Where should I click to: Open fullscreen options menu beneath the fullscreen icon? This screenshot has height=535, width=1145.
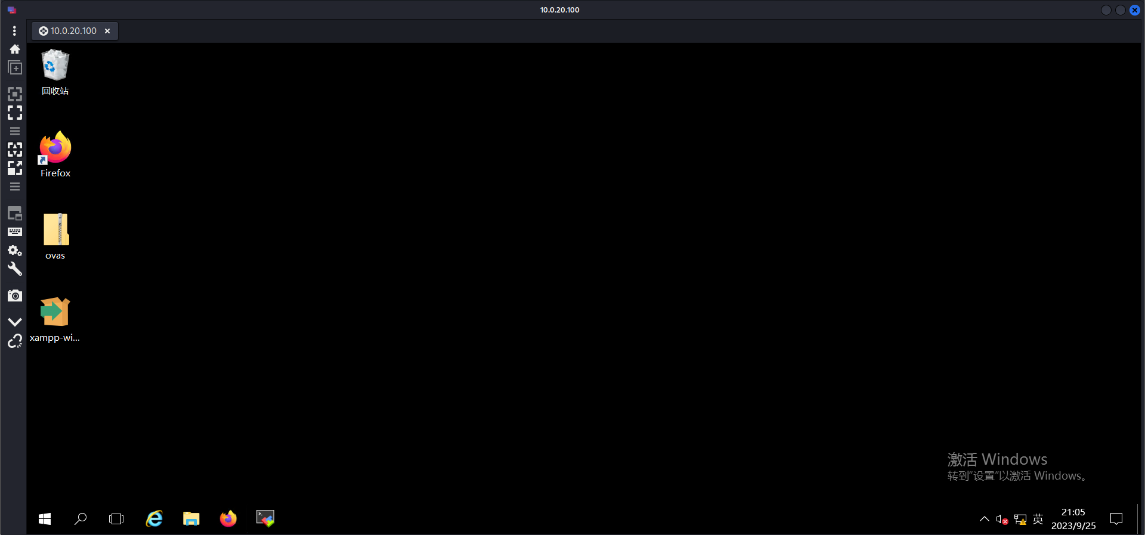(x=14, y=131)
